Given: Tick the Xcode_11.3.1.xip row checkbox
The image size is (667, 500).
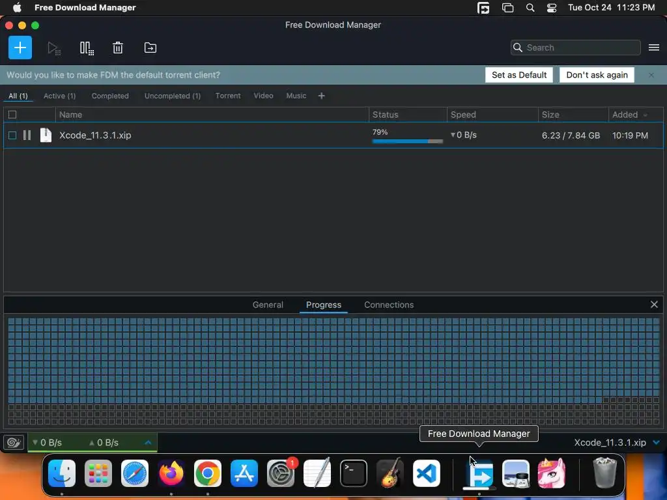Looking at the screenshot, I should (12, 135).
